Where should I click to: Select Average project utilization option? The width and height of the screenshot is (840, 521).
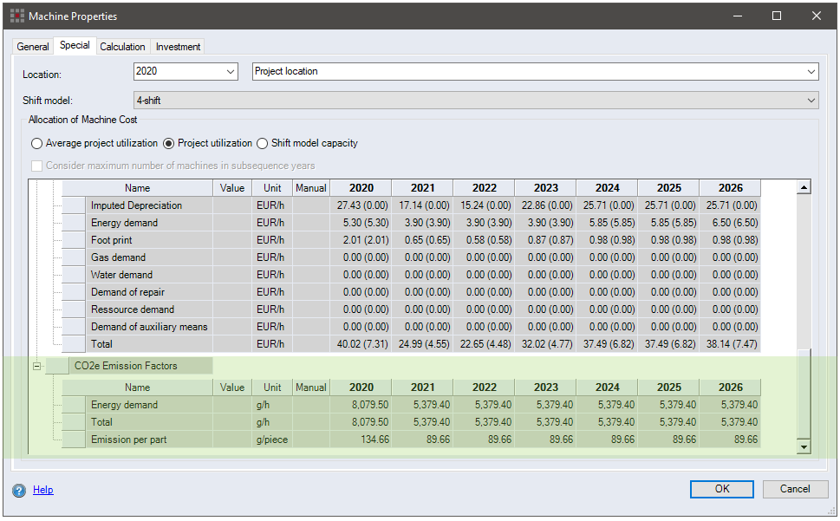click(36, 143)
